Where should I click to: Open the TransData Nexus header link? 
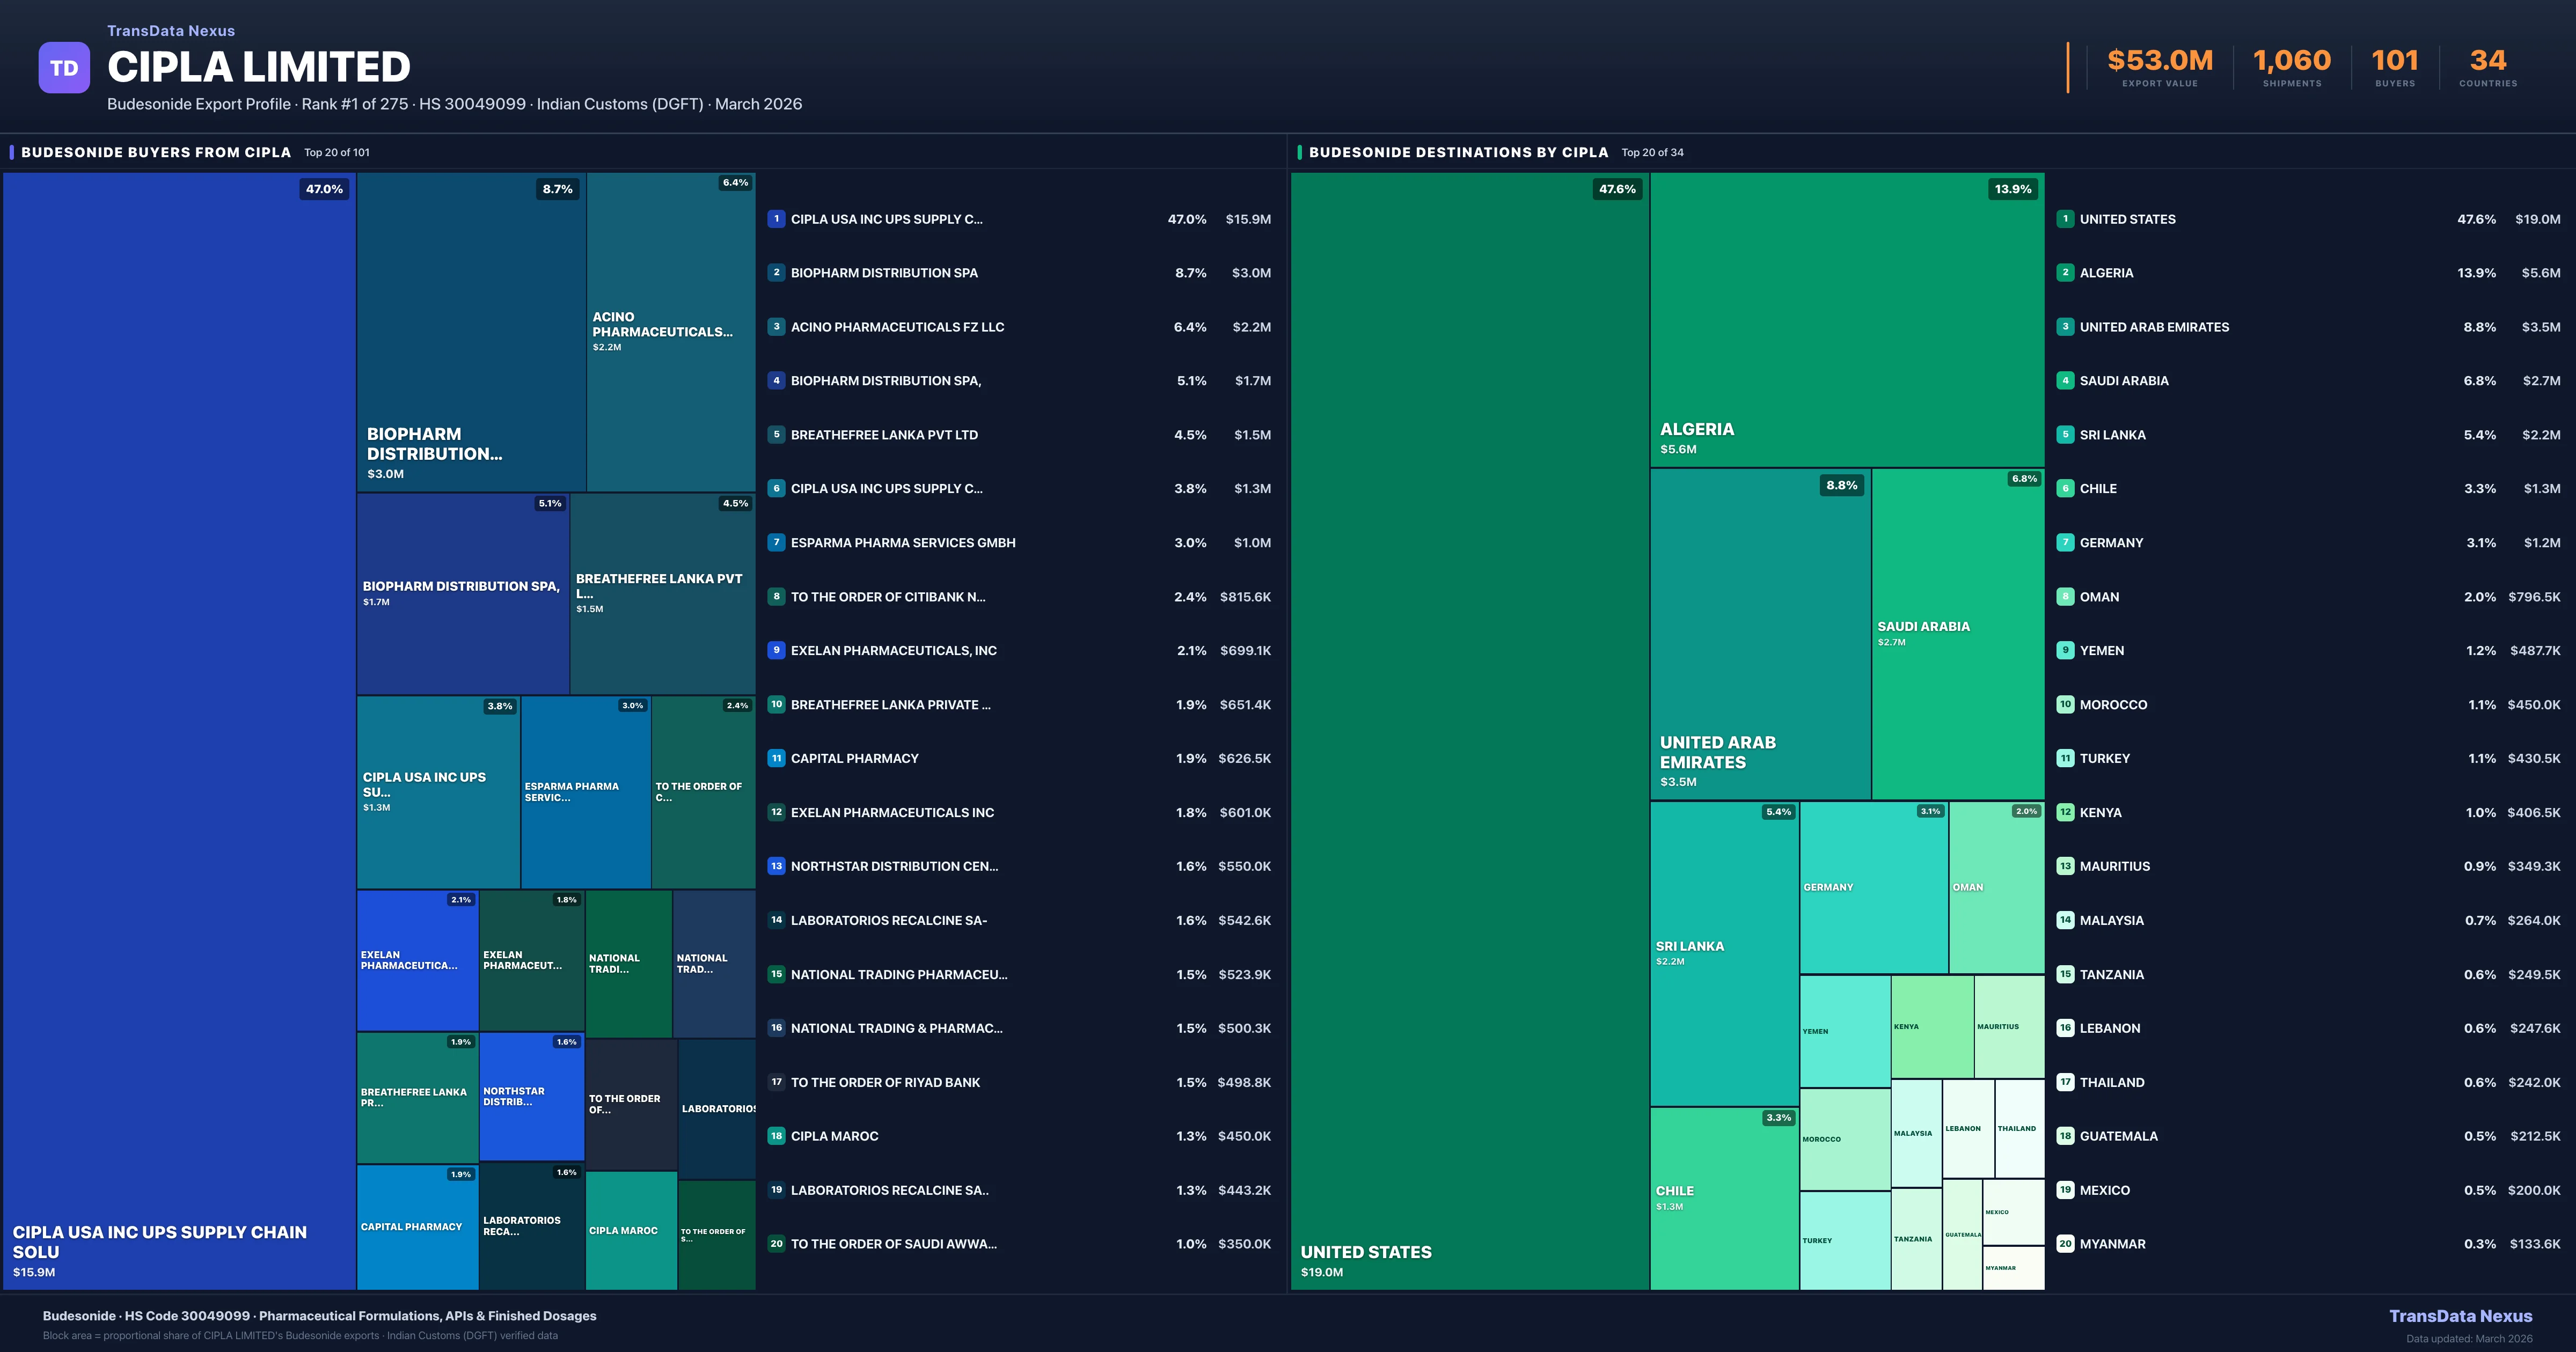coord(171,31)
